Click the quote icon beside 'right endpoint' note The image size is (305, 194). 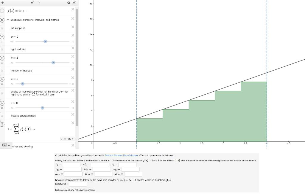(x=2, y=50)
